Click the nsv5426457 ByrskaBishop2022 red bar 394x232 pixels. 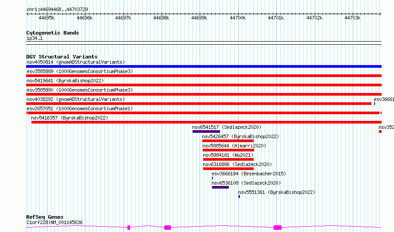228,141
